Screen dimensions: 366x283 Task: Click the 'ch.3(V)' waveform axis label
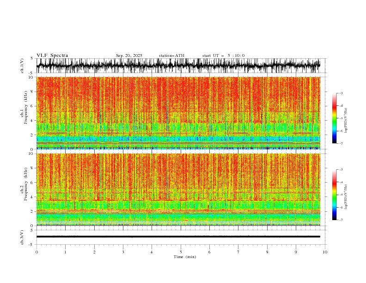(x=22, y=237)
